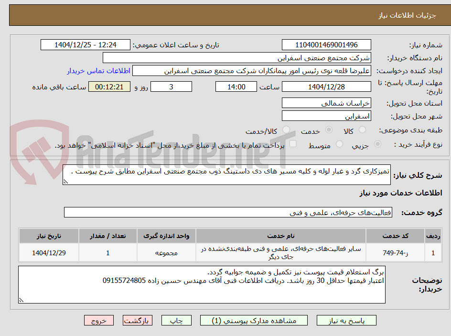Click the تعداد / مقدار column header
This screenshot has width=451, height=336.
pos(107,236)
